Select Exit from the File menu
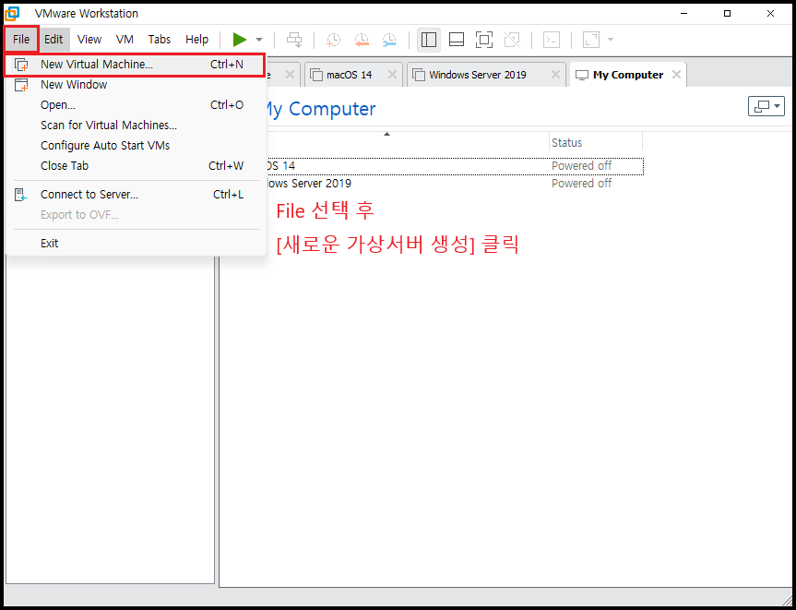The image size is (796, 610). tap(135, 244)
